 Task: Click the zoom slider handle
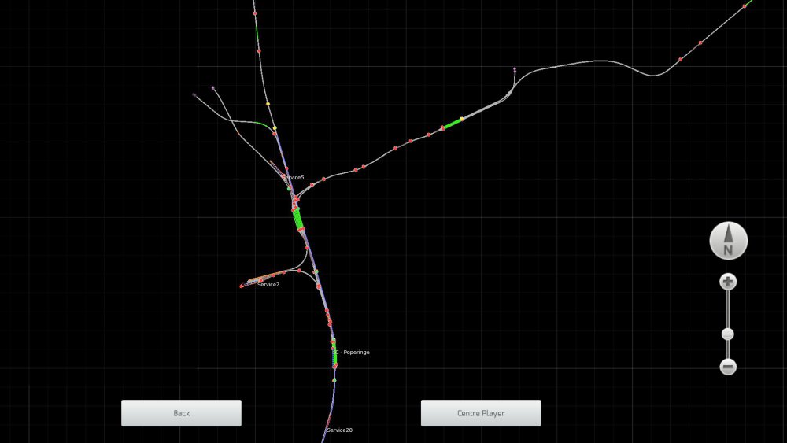728,334
